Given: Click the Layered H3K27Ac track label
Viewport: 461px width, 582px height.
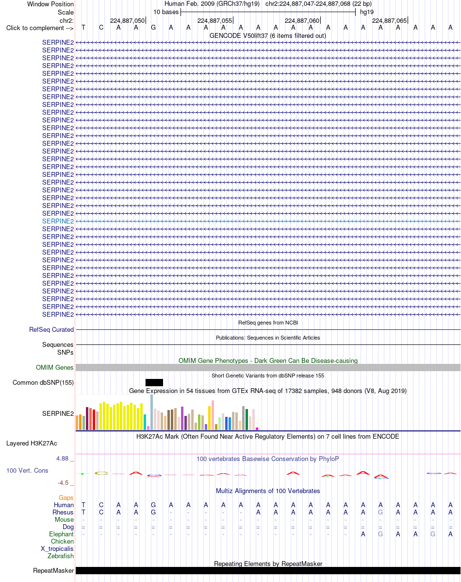Looking at the screenshot, I should (32, 443).
